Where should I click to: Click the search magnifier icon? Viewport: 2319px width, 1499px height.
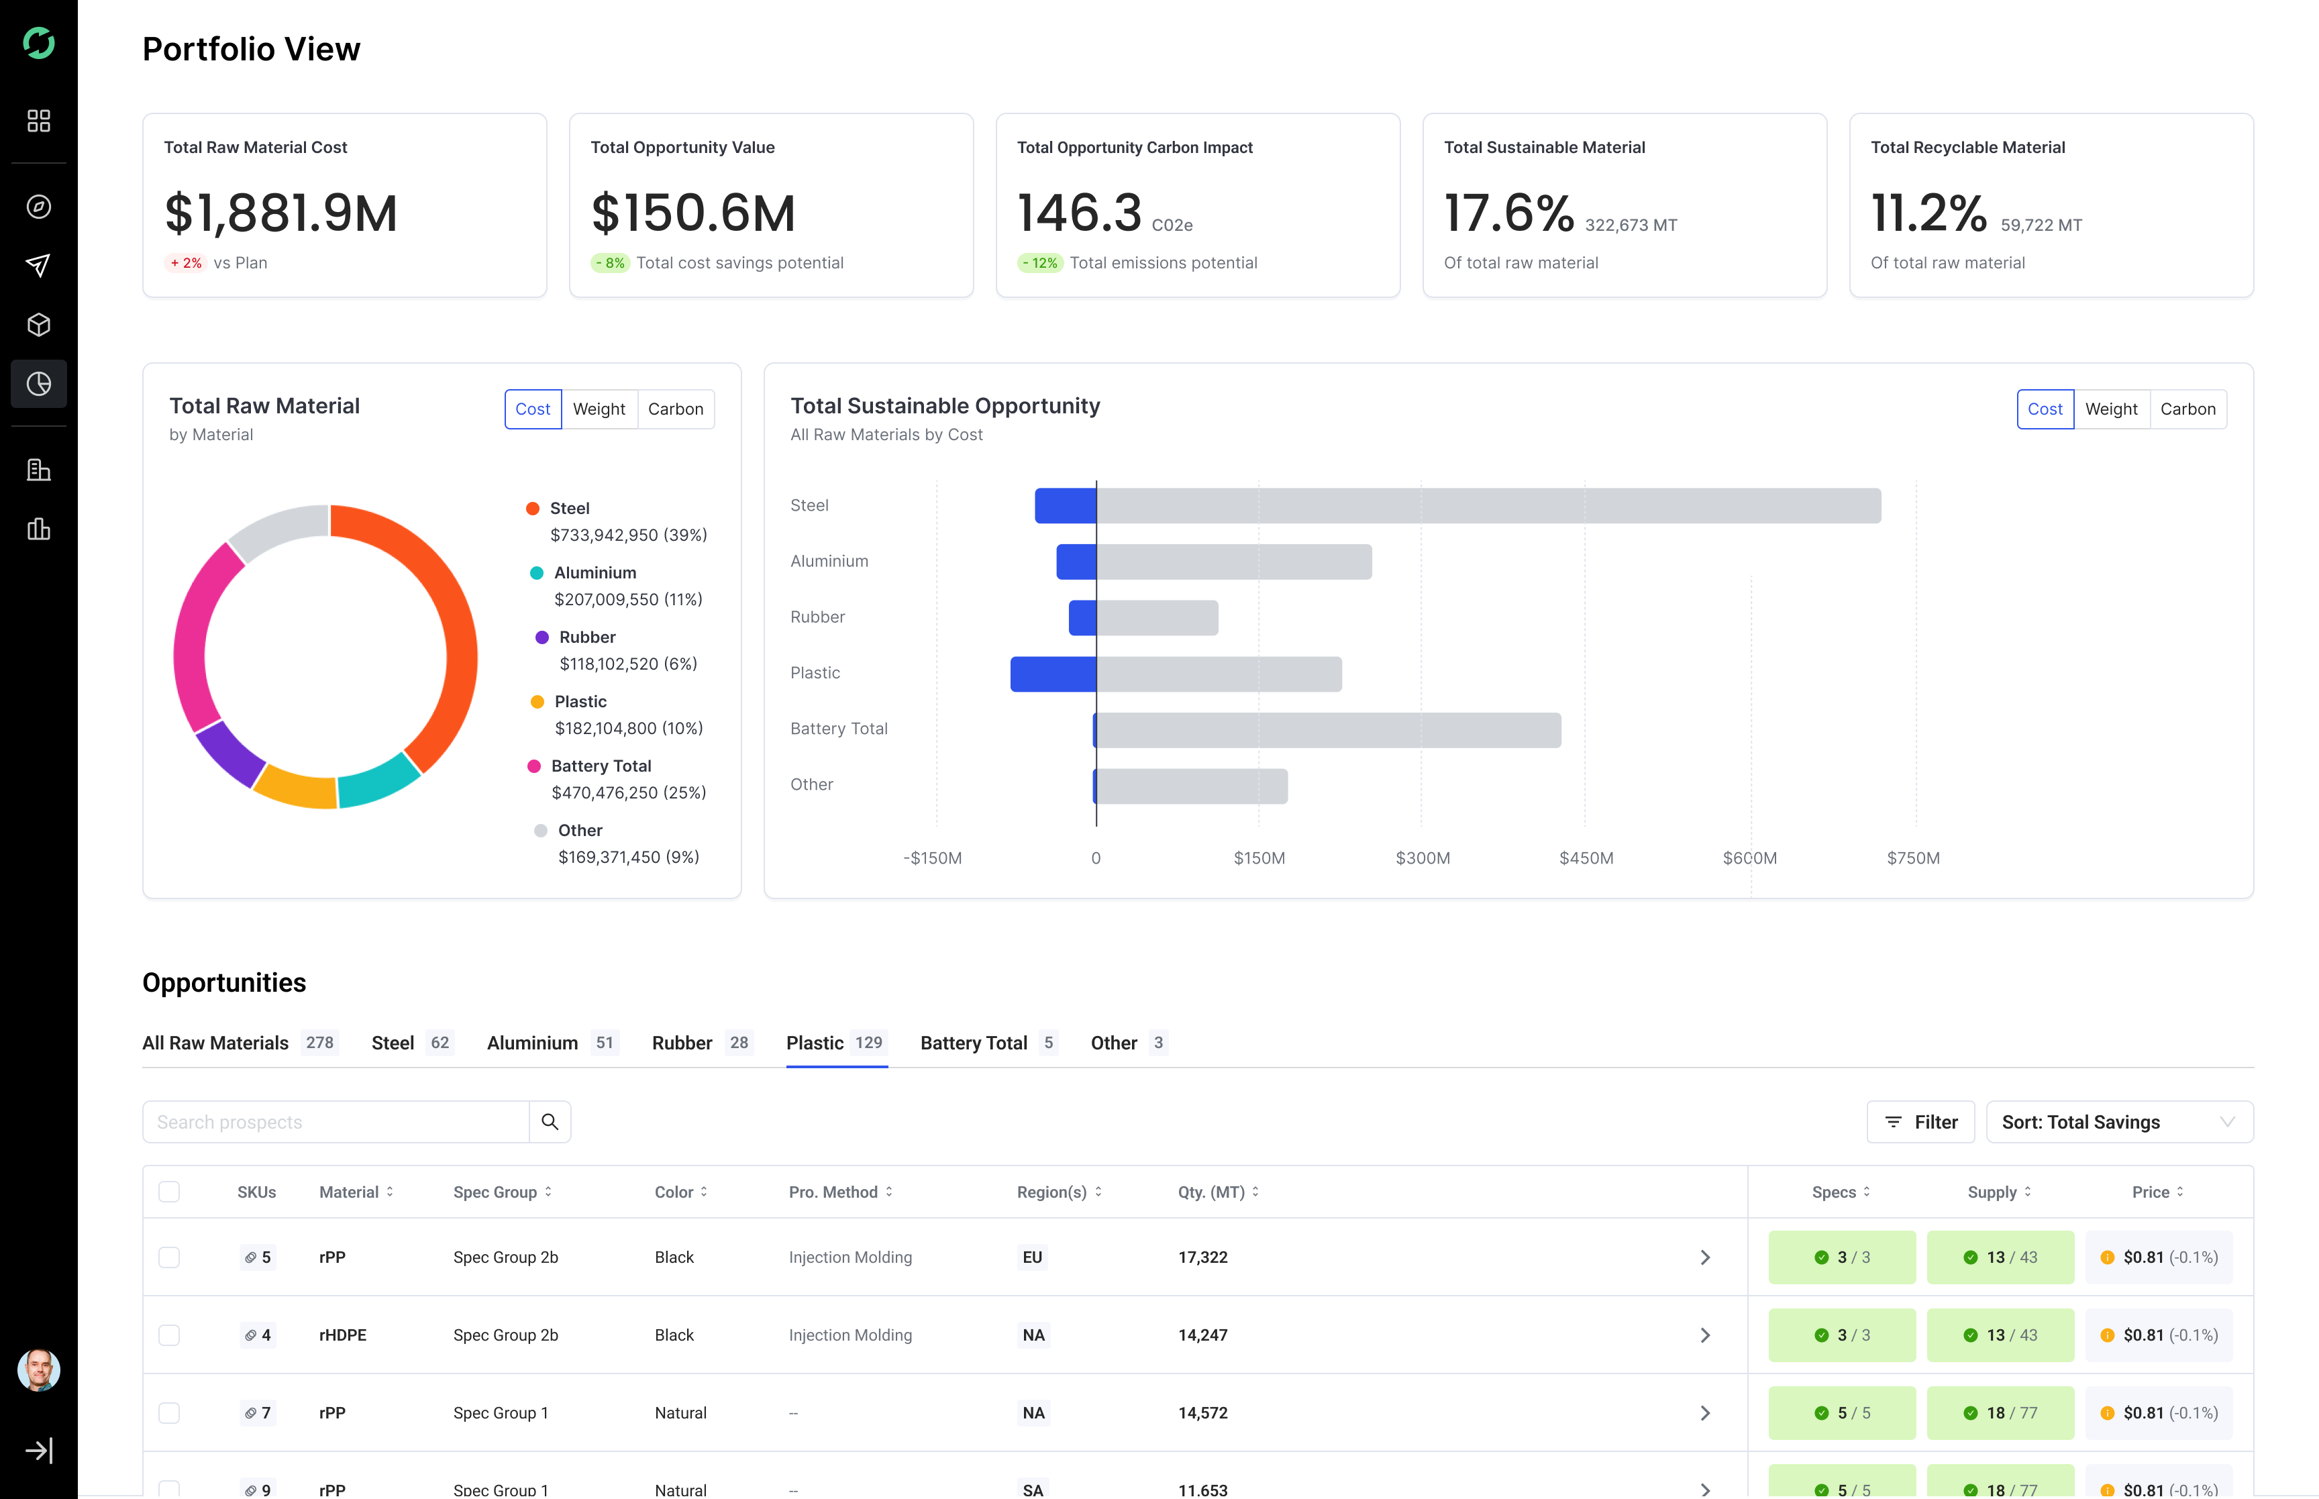point(550,1123)
